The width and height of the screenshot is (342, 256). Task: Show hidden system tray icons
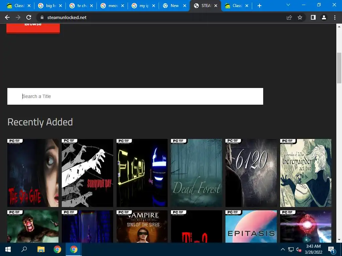point(283,249)
